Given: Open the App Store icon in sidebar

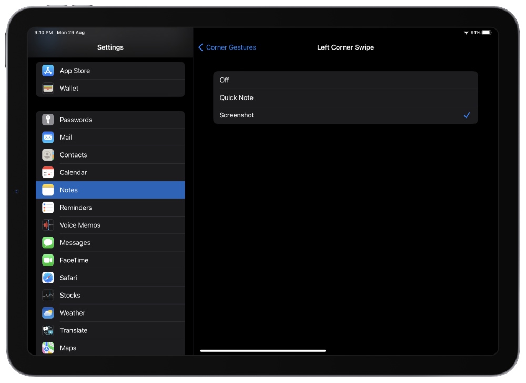Looking at the screenshot, I should tap(48, 71).
